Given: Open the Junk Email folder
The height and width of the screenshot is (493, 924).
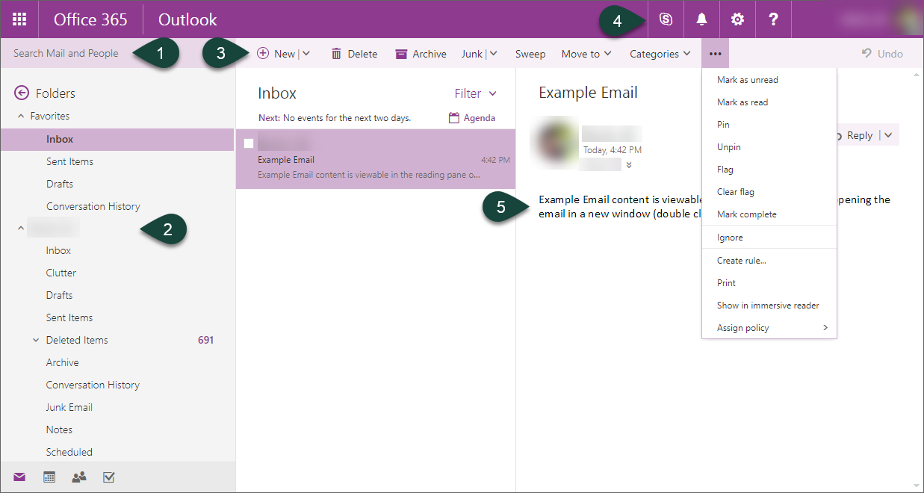Looking at the screenshot, I should coord(69,407).
